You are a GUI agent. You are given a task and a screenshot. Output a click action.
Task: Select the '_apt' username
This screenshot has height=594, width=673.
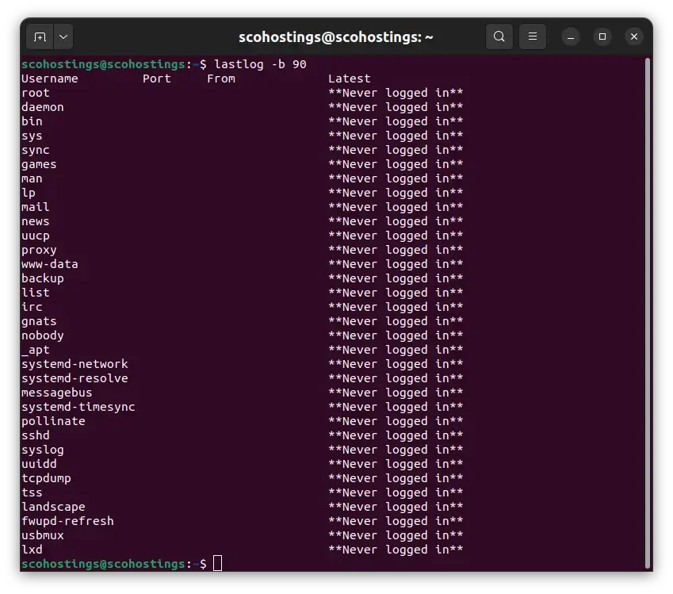(36, 350)
